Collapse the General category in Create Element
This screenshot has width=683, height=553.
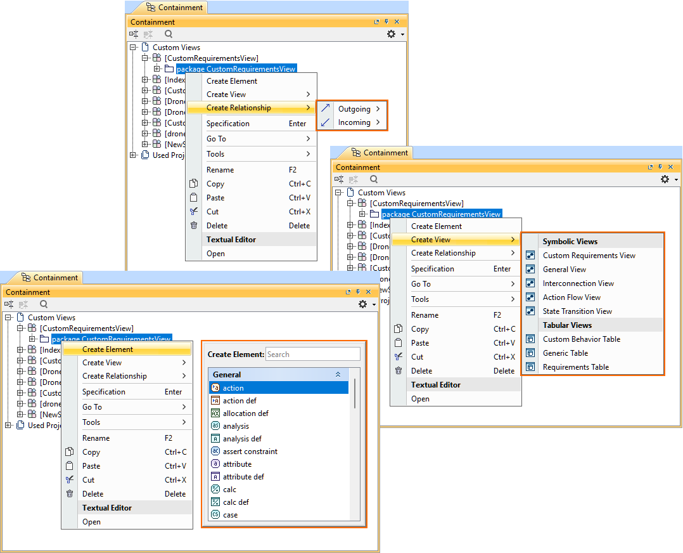[338, 375]
